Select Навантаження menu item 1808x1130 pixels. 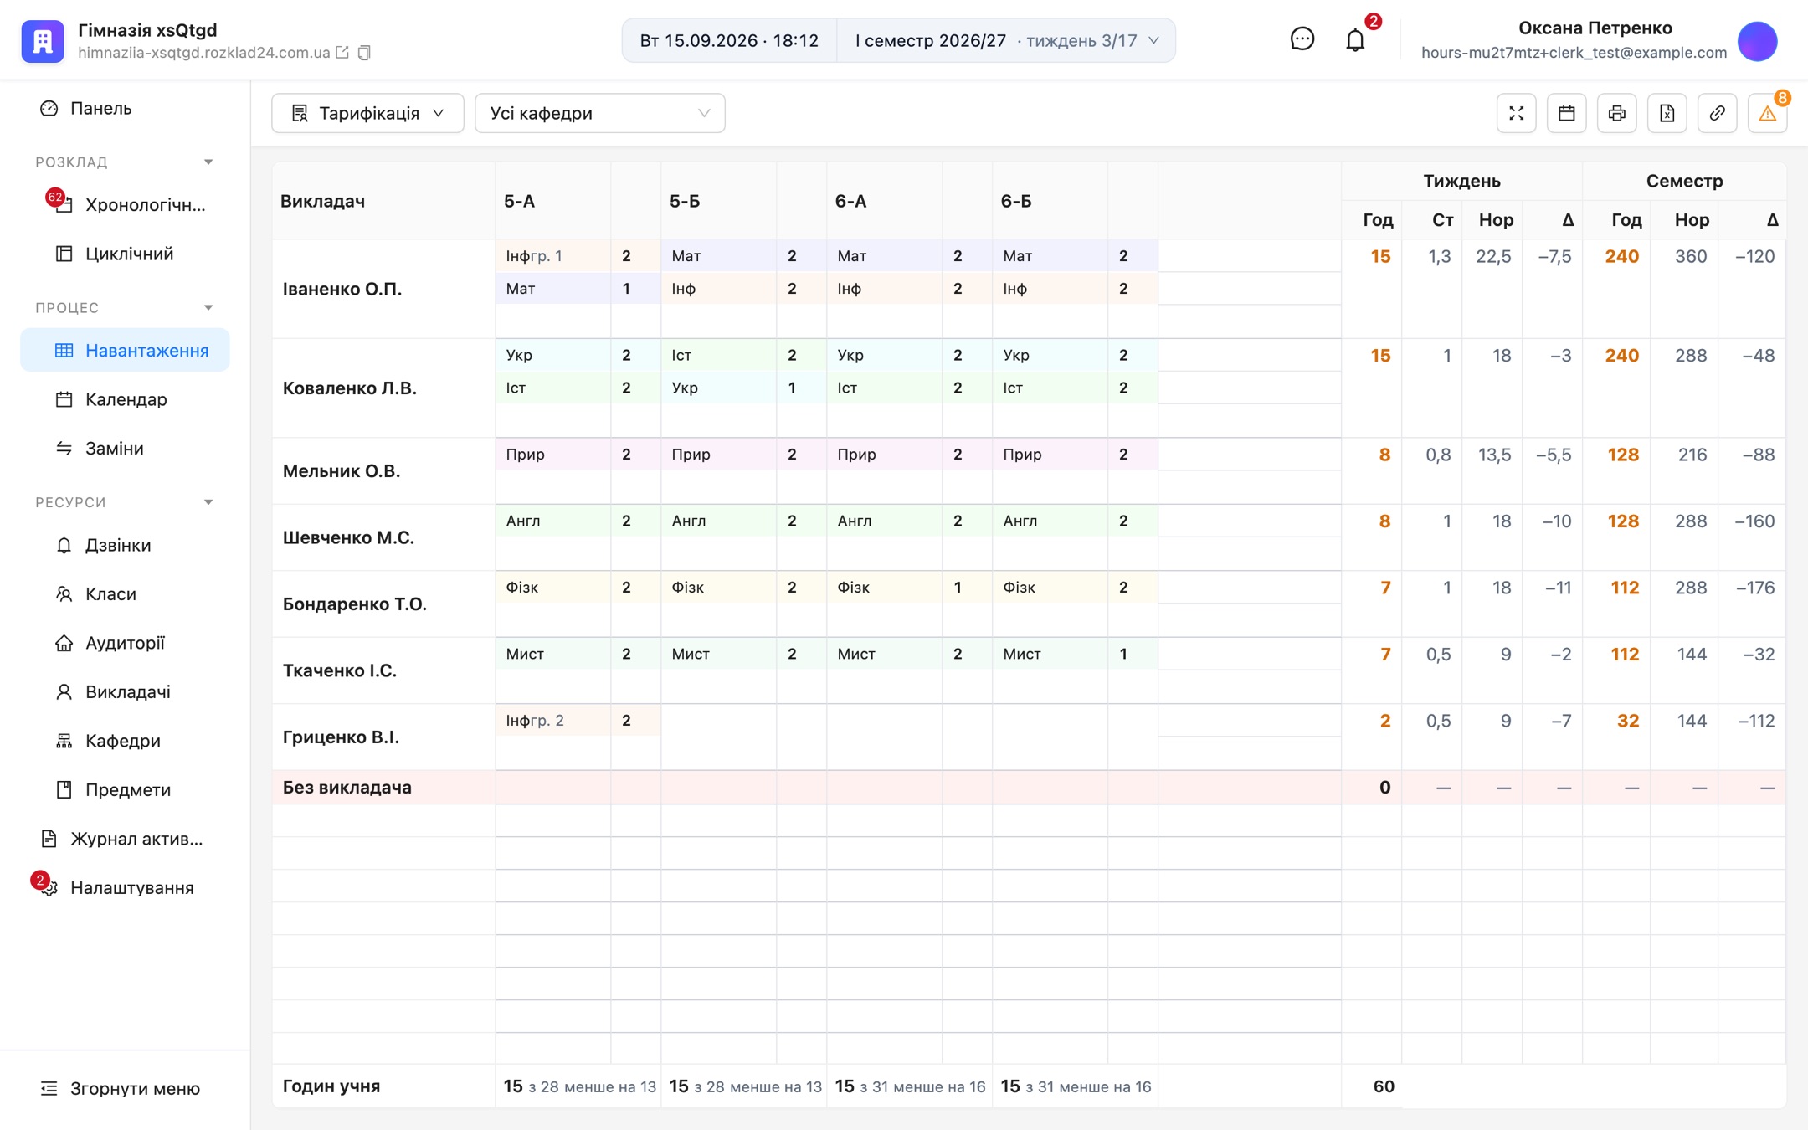point(125,350)
